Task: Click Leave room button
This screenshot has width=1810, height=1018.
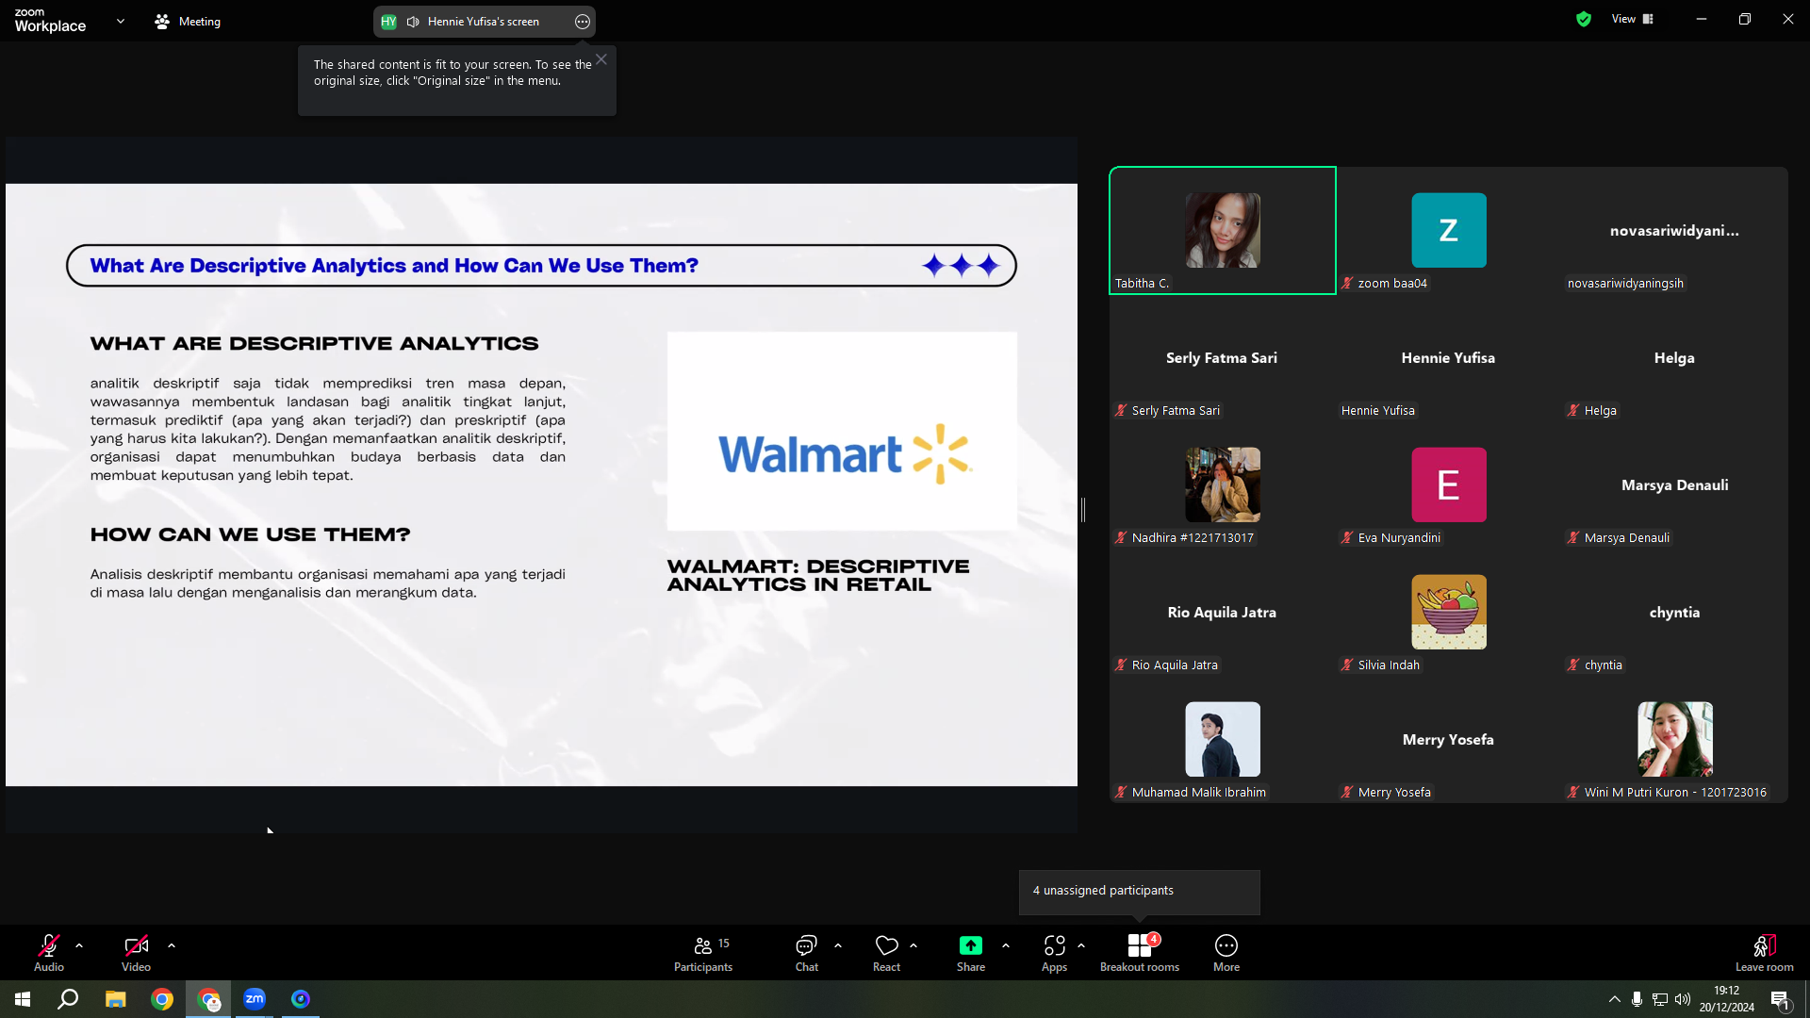Action: click(x=1765, y=952)
